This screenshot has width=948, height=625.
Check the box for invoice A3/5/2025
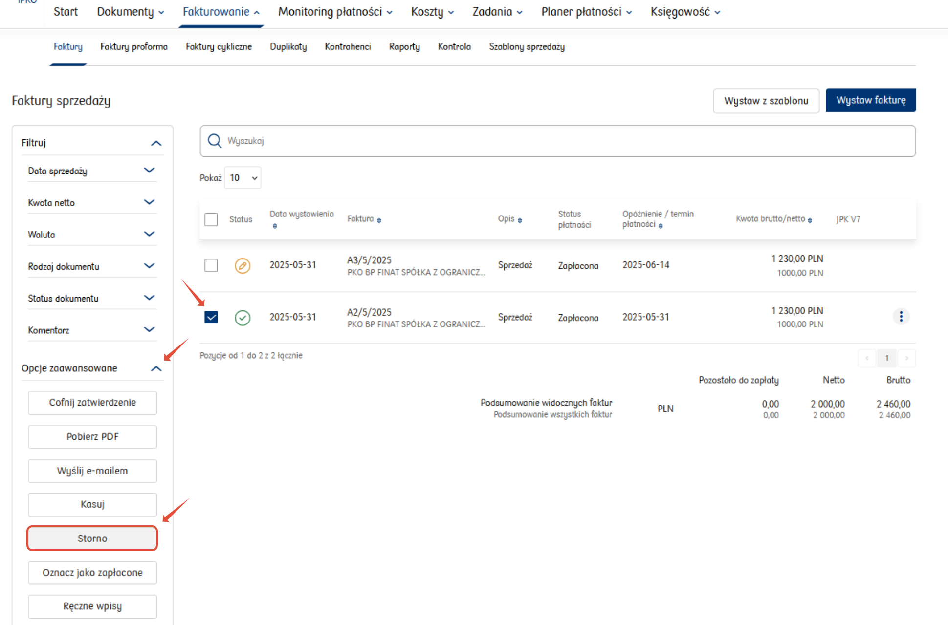(211, 265)
